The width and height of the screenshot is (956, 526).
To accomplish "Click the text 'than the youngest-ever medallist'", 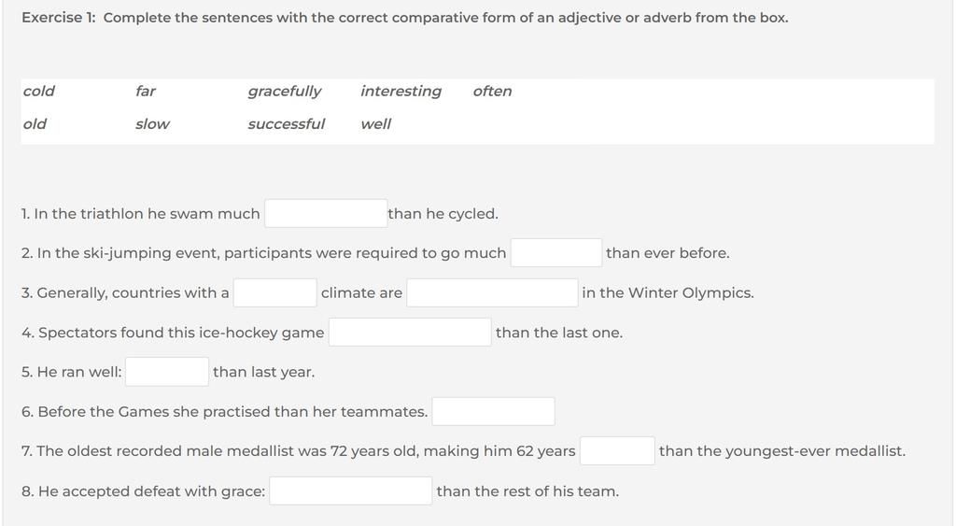I will coord(781,451).
